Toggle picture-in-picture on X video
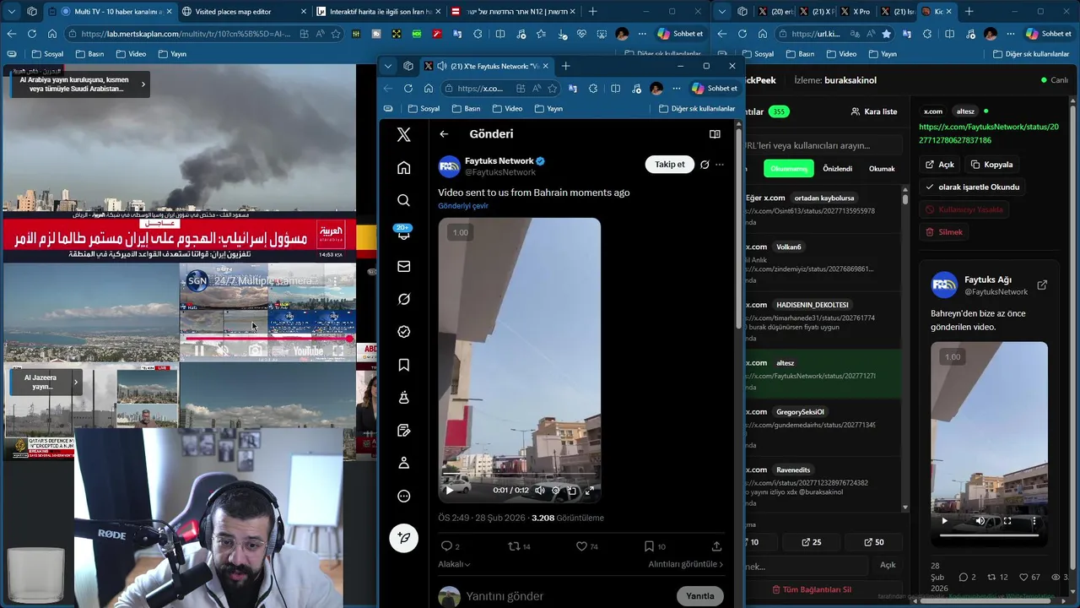Screen dimensions: 1080x608 (x=572, y=491)
